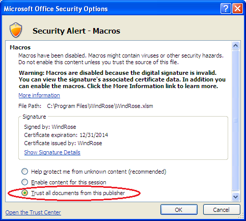
Task: Click the WindRose.xlsm file path text
Action: 100,106
